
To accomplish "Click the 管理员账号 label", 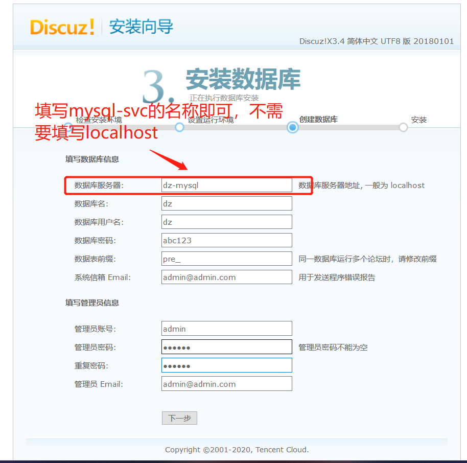I will coord(95,329).
